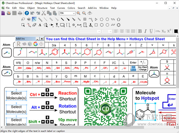
Task: Click the first 'Select Molecule(s)' label
Action: pos(16,96)
